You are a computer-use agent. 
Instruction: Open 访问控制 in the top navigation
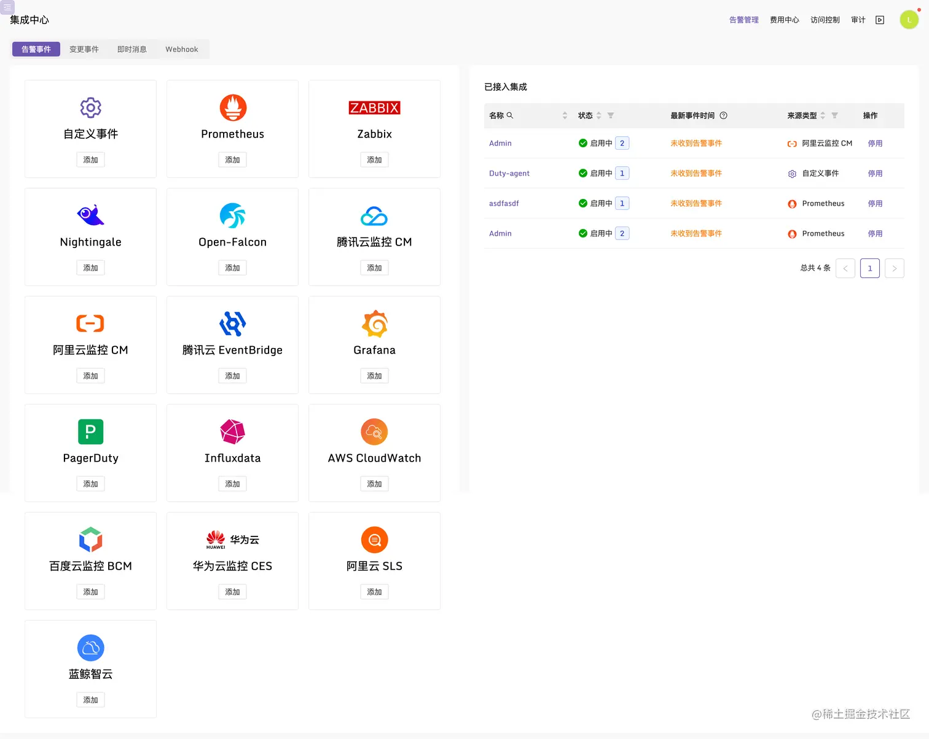825,20
